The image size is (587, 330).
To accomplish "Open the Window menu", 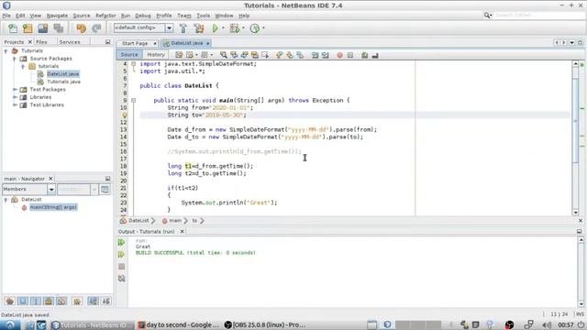I will (224, 16).
